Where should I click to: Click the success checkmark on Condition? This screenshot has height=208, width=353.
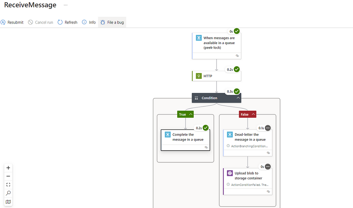[237, 91]
